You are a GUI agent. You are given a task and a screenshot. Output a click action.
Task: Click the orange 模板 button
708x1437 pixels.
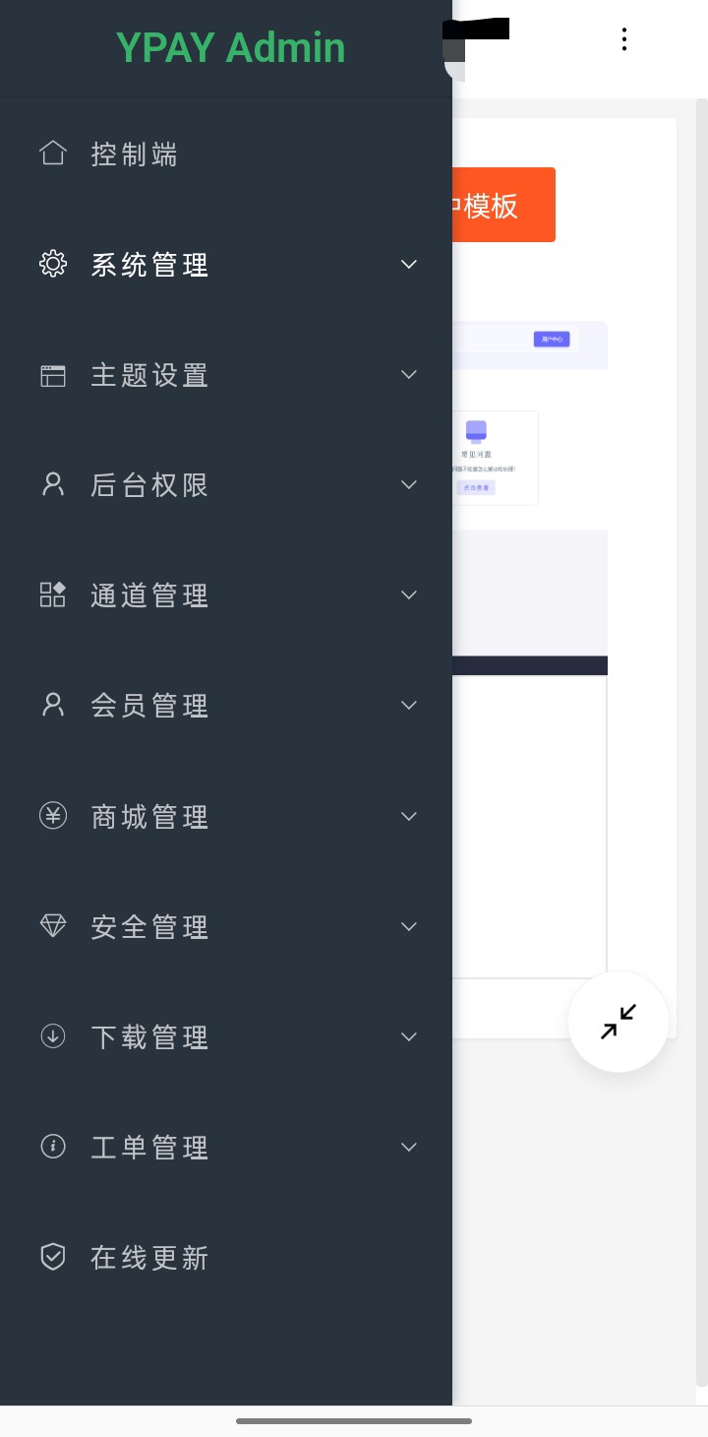point(503,205)
